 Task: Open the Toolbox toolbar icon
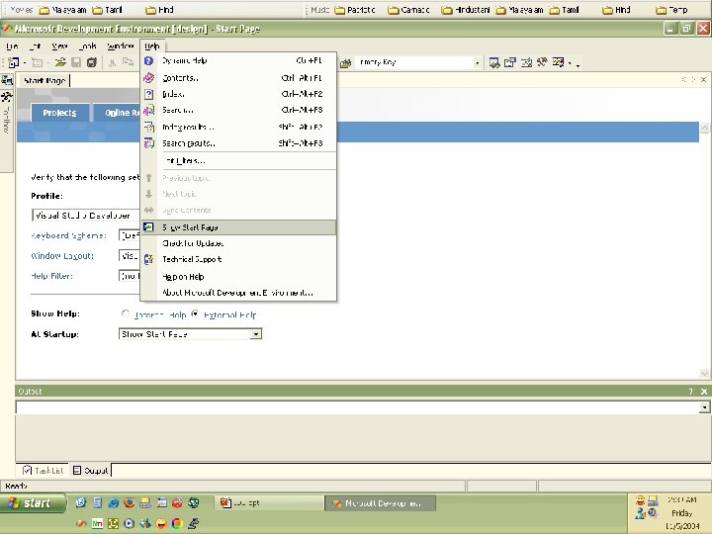[542, 62]
